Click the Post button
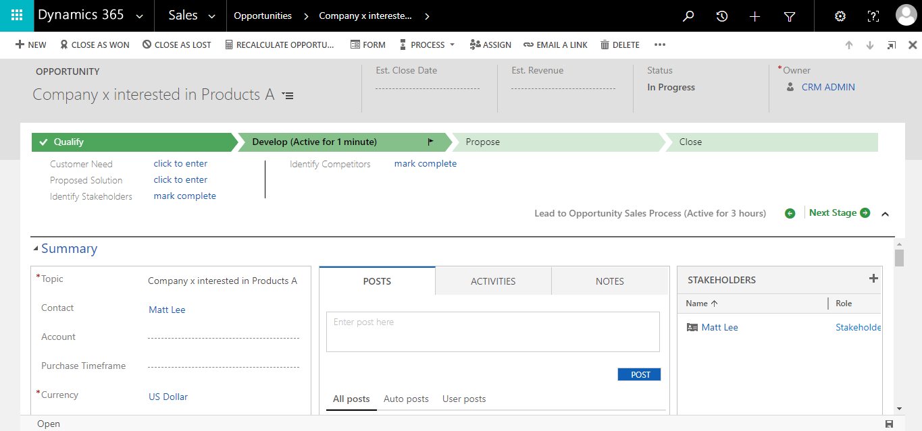Image resolution: width=922 pixels, height=431 pixels. [639, 375]
